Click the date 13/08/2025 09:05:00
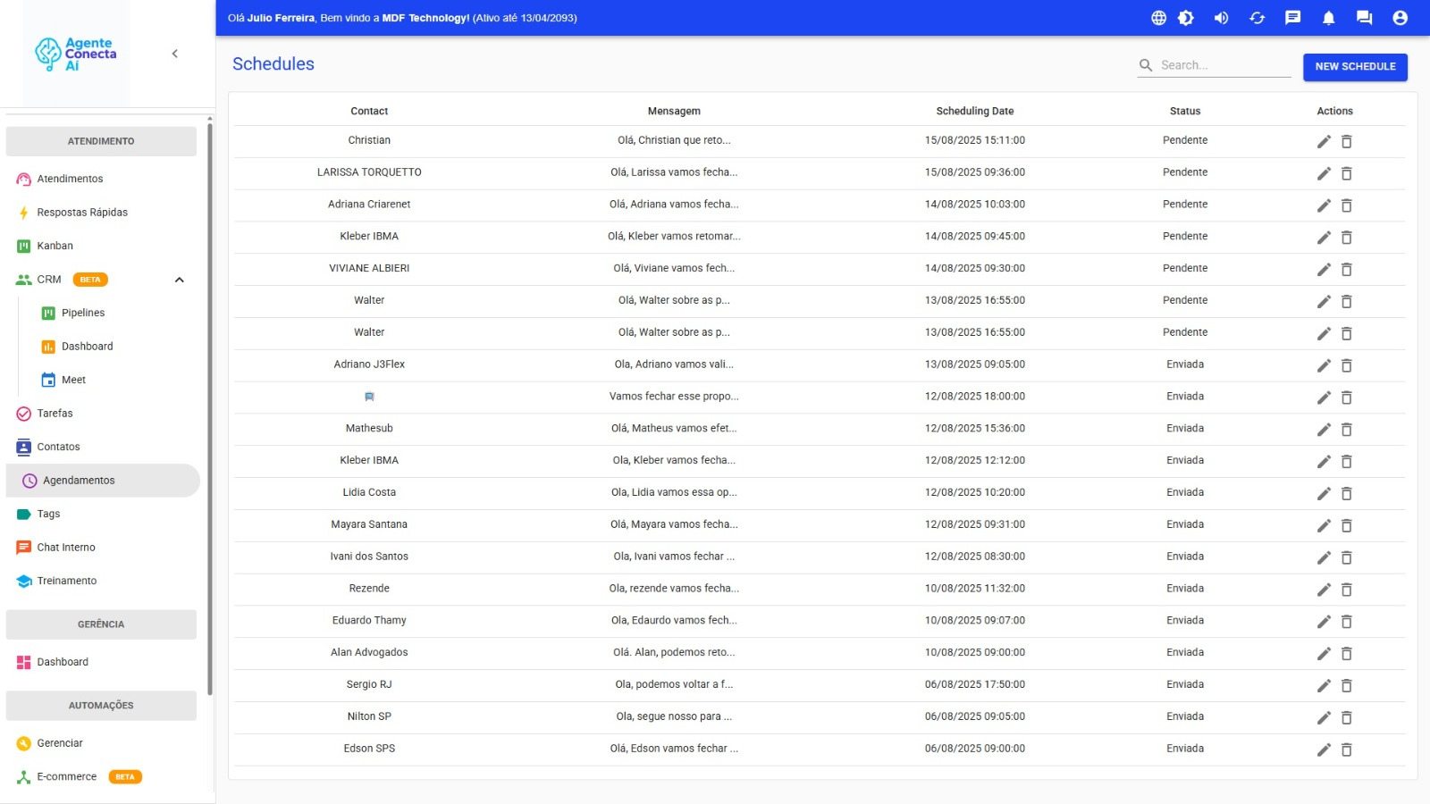This screenshot has height=804, width=1430. click(x=975, y=364)
